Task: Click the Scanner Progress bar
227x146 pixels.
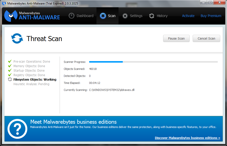Action: [153, 62]
